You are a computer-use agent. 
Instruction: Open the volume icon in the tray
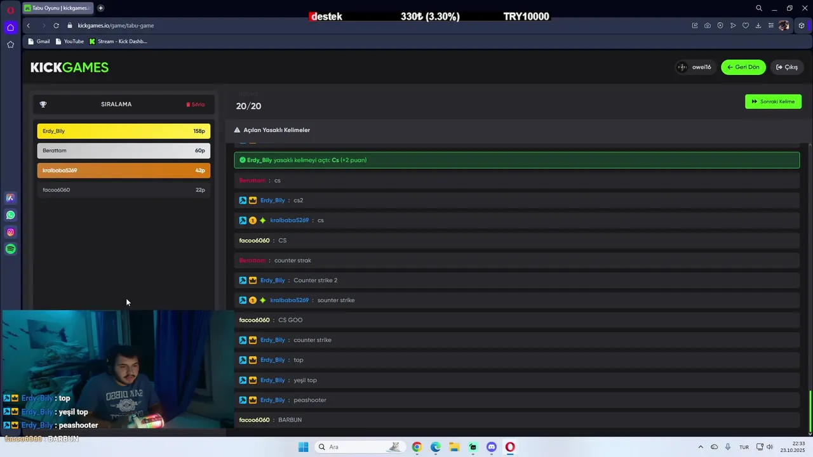pos(770,447)
